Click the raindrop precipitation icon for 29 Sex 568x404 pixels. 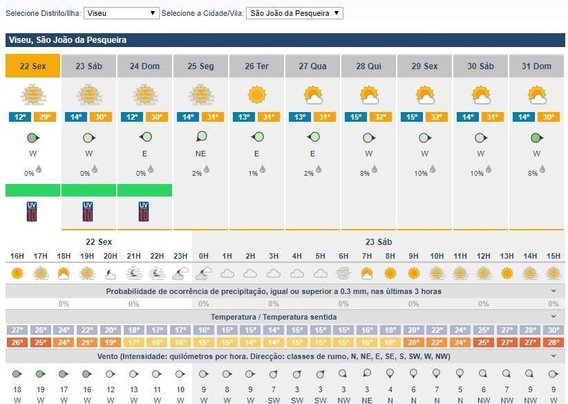(x=432, y=169)
